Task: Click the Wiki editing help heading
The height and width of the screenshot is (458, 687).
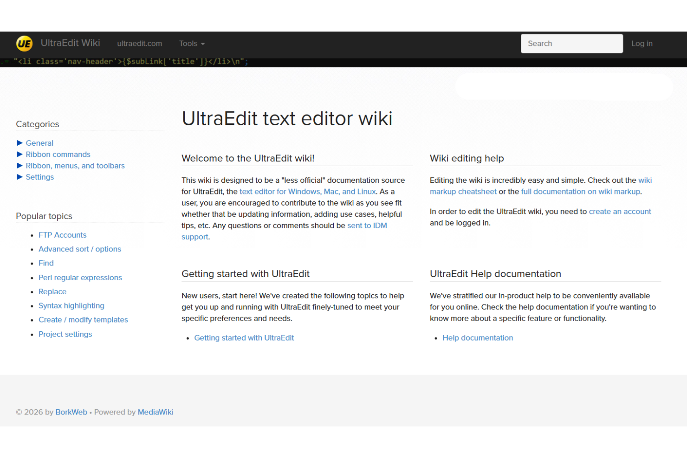Action: [467, 158]
